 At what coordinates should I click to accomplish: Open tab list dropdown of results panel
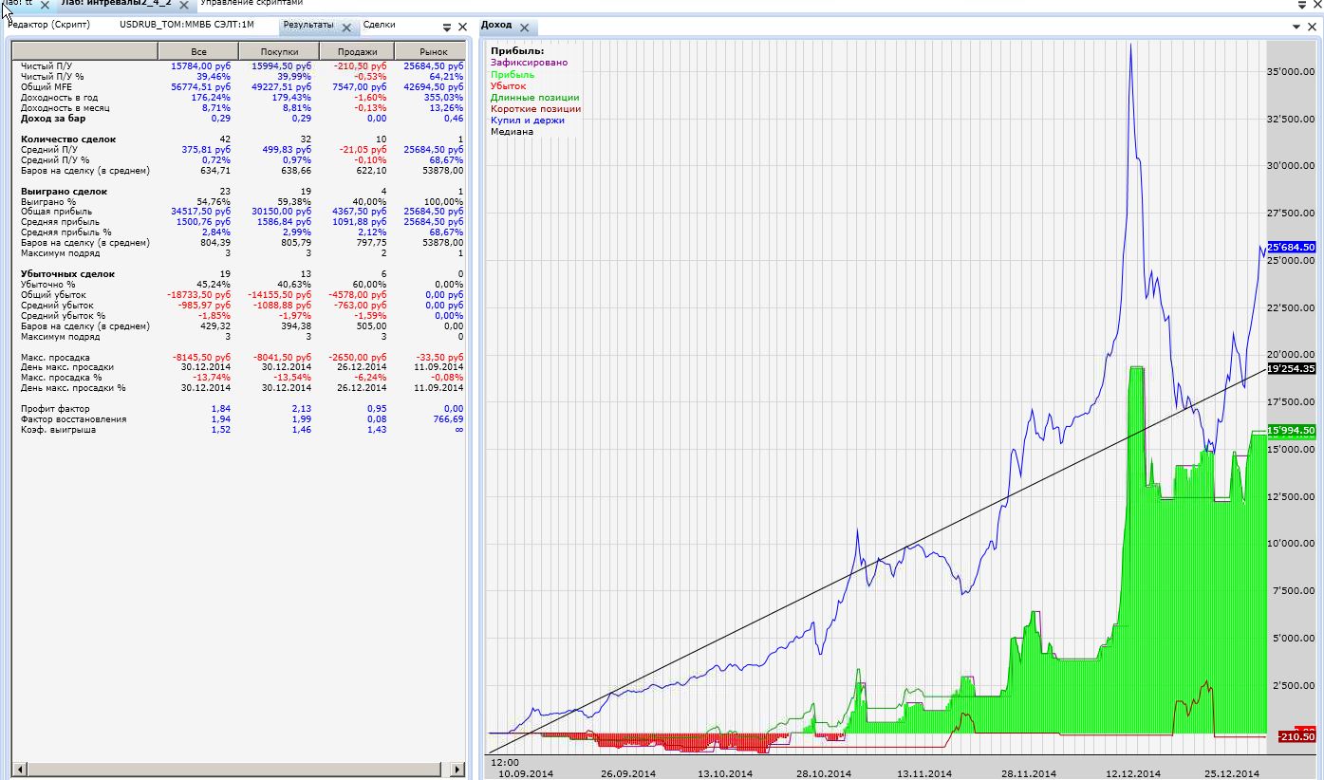[447, 28]
